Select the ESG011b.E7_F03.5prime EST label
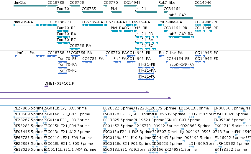This screenshot has width=251, height=154. tap(65, 108)
